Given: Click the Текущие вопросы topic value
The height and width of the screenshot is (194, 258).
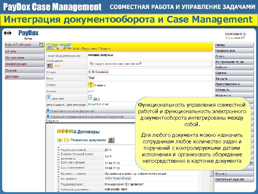Looking at the screenshot, I should [101, 55].
